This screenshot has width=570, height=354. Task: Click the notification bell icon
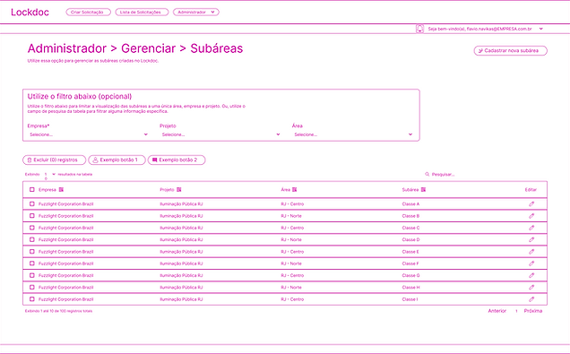pos(419,29)
